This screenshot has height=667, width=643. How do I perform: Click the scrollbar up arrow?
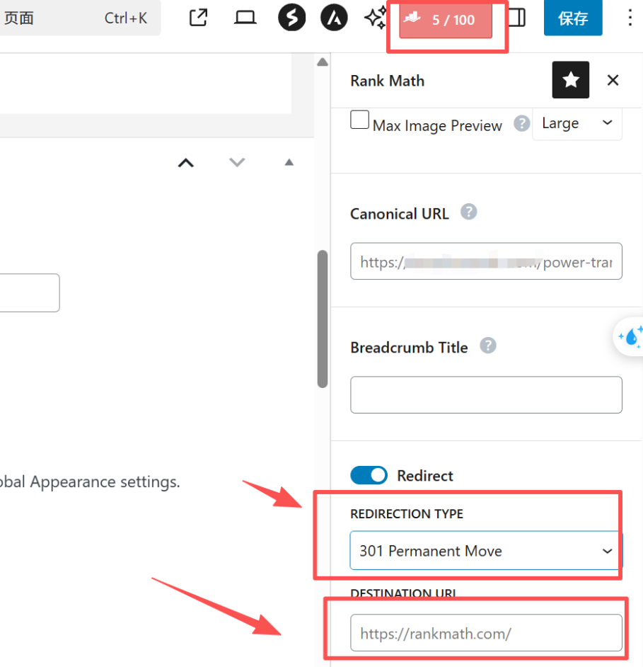[323, 62]
